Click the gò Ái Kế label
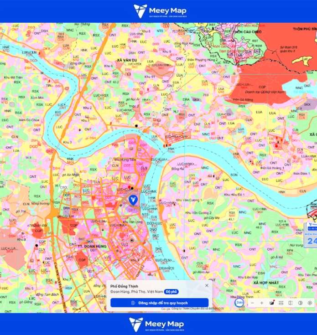 click(x=277, y=257)
